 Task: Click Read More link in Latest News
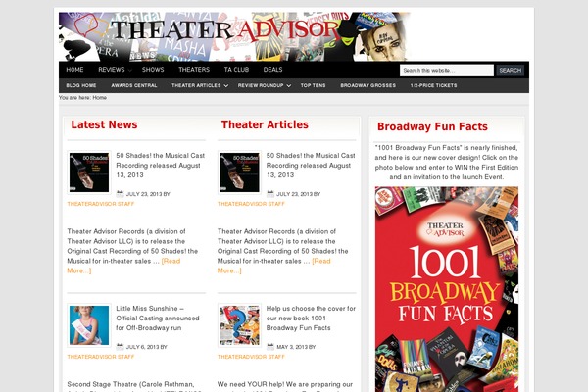pos(171,261)
